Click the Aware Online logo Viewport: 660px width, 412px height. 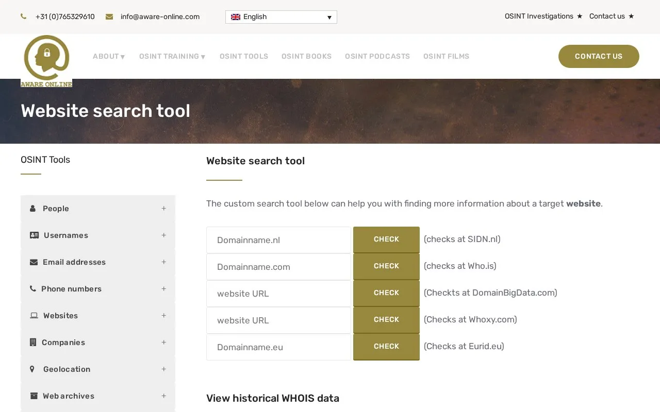point(46,61)
